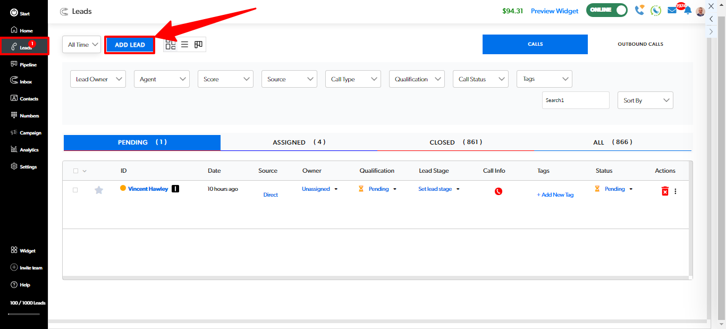Switch to the ASSIGNED tab
This screenshot has height=329, width=726.
coord(299,142)
